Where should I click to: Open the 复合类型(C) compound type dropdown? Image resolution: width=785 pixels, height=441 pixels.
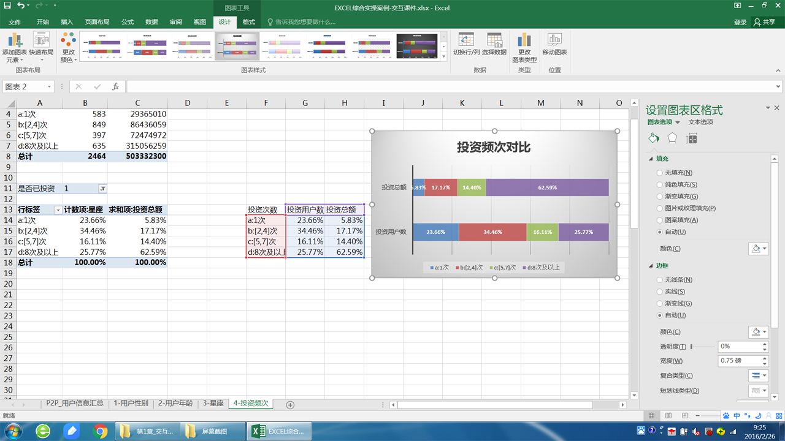(758, 375)
